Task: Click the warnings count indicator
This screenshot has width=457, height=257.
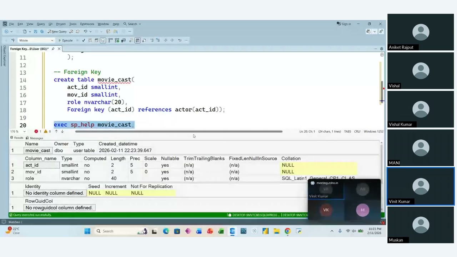Action: click(47, 131)
